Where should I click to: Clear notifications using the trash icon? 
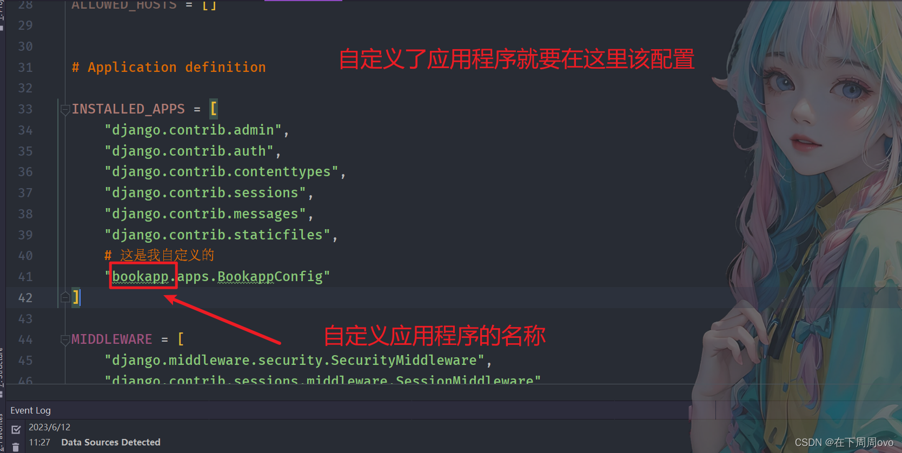[x=16, y=448]
